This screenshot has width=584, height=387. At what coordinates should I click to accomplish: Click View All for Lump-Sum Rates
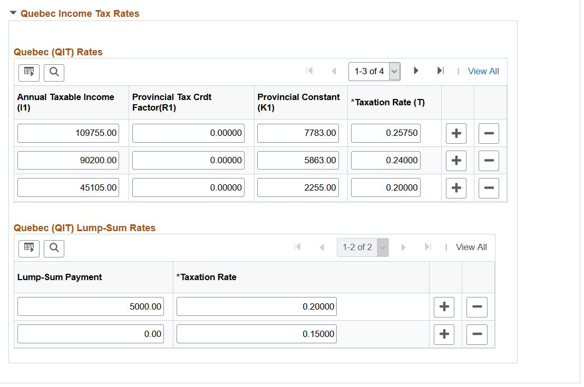point(471,247)
